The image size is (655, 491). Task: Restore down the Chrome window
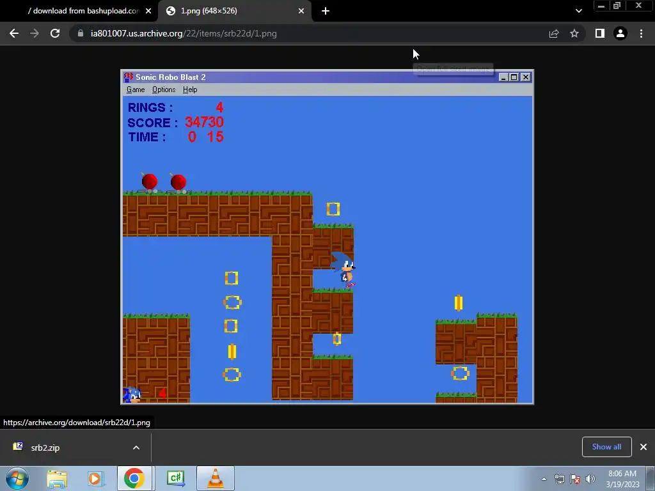[x=617, y=6]
